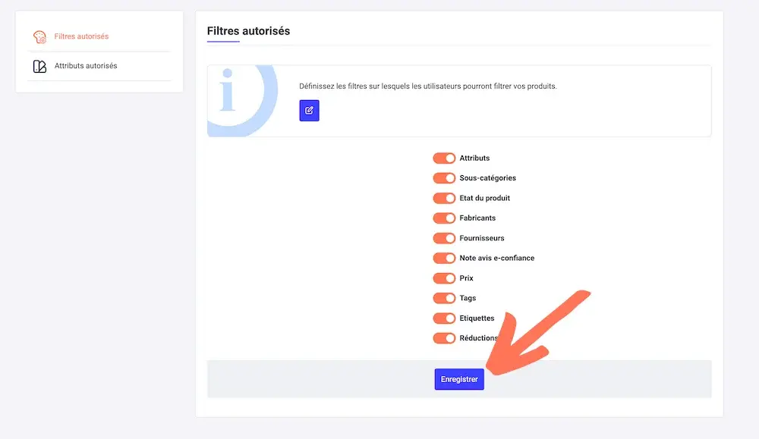The image size is (759, 439).
Task: Click the large info circle icon
Action: pyautogui.click(x=242, y=101)
